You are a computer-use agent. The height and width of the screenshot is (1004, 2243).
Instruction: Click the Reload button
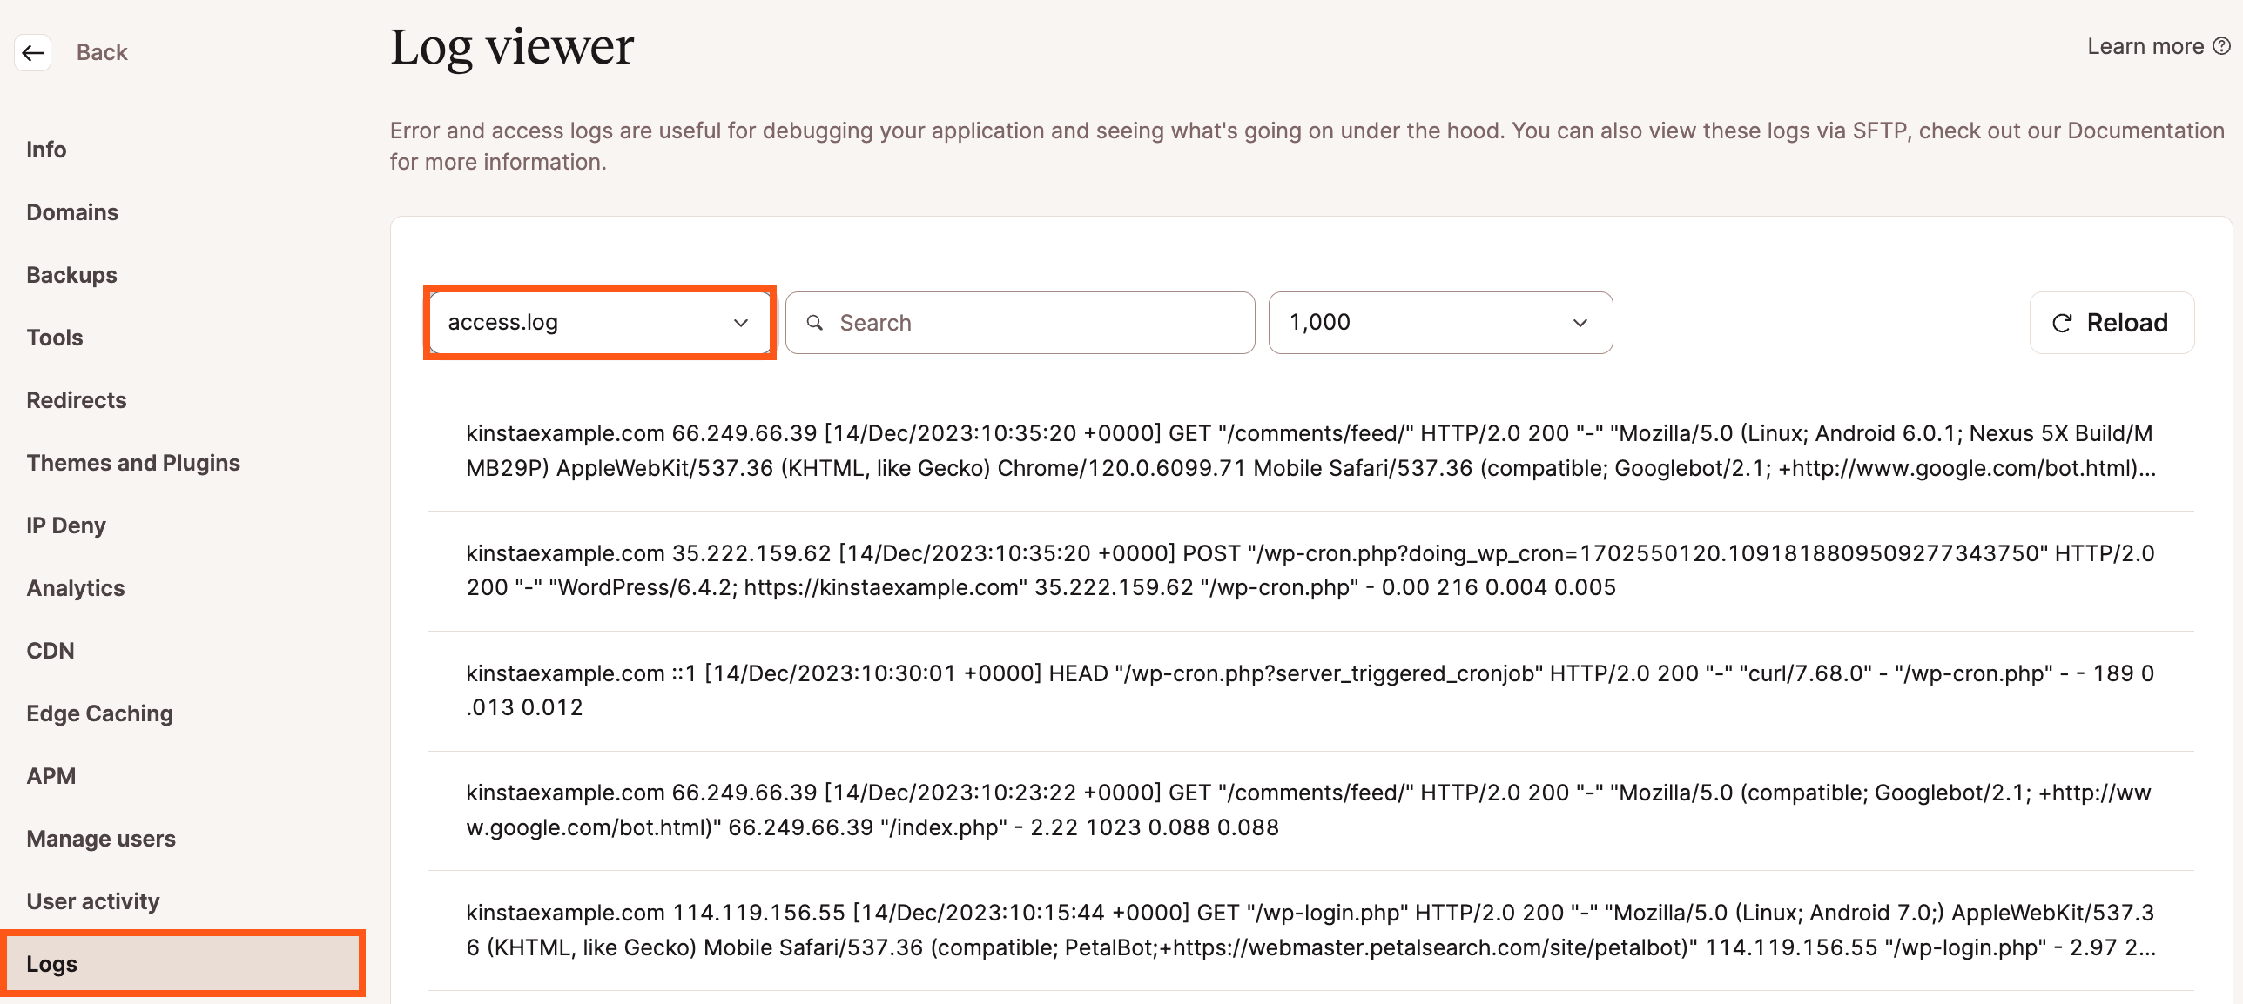point(2110,320)
